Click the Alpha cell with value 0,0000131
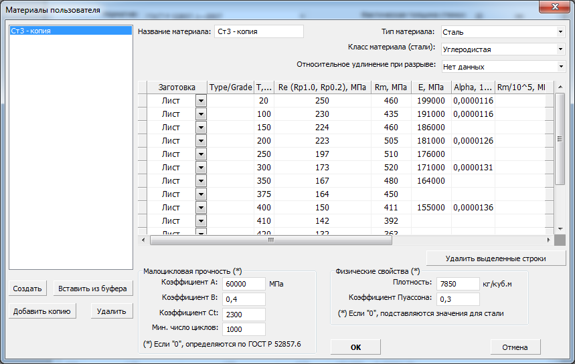 [x=473, y=168]
